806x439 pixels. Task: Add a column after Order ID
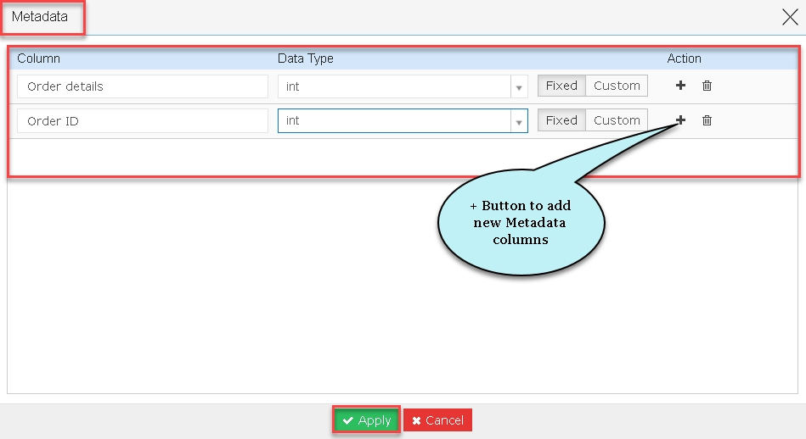[x=680, y=120]
